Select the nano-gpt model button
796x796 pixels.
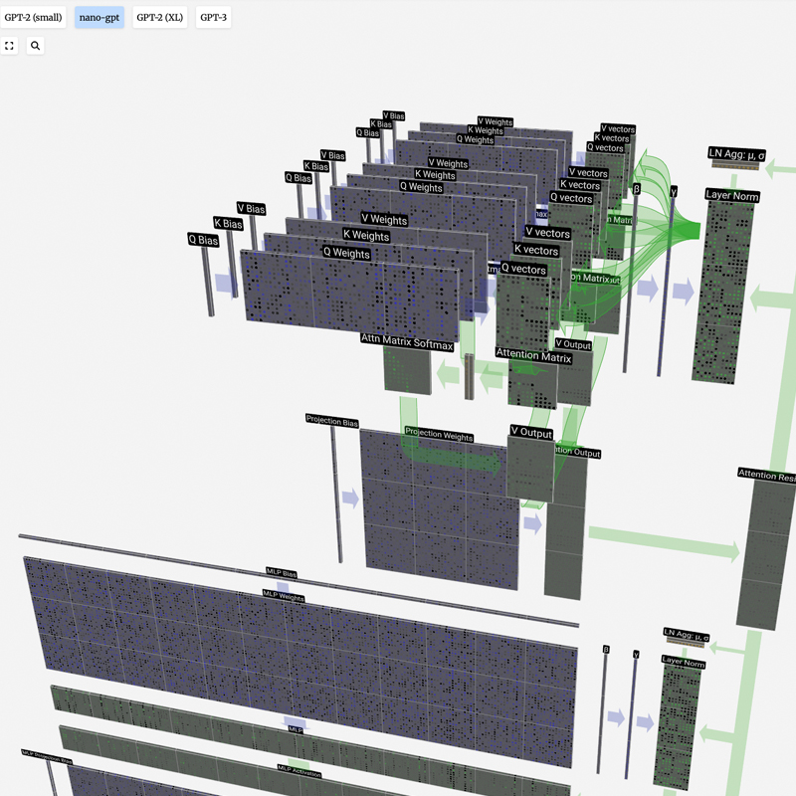tap(99, 17)
